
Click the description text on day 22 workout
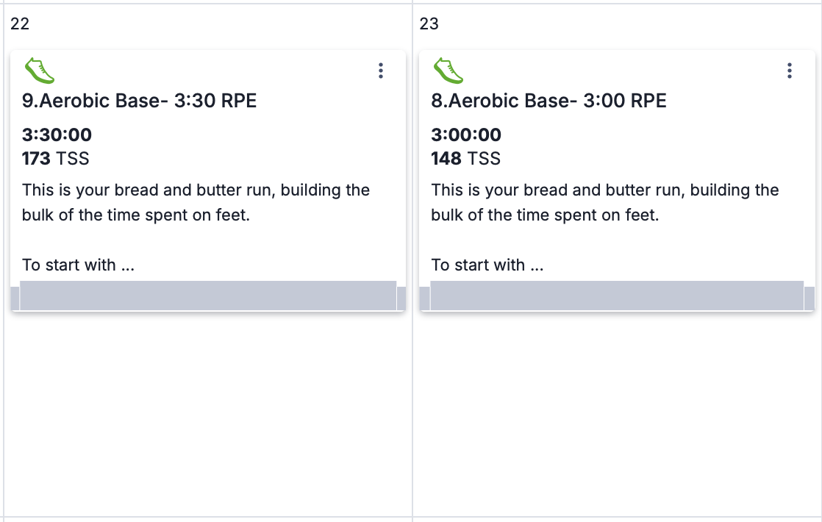click(196, 202)
